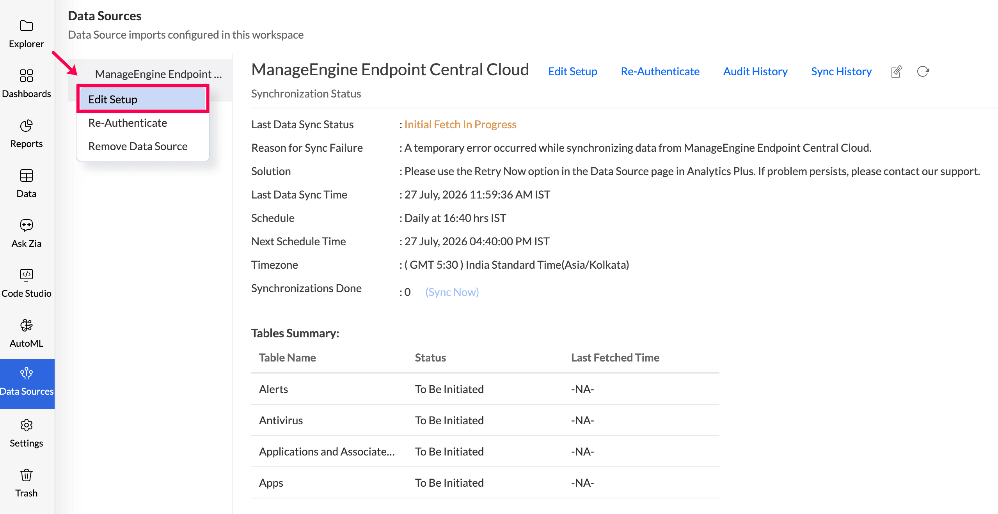The height and width of the screenshot is (514, 998).
Task: Click the Table Name column header
Action: [x=288, y=358]
